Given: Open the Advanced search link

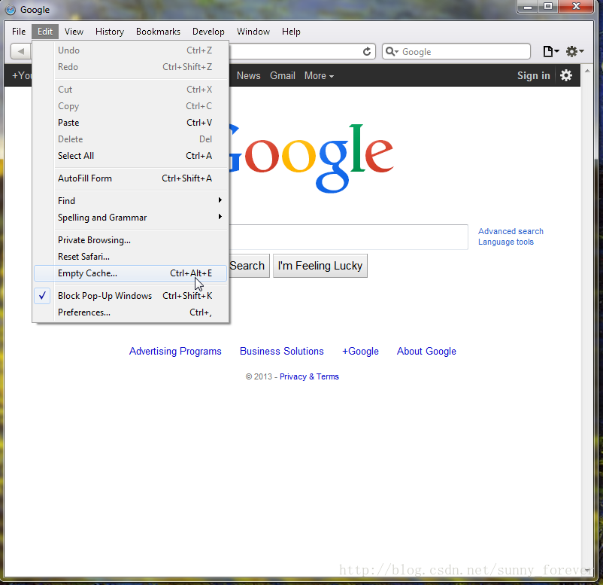Looking at the screenshot, I should [x=511, y=231].
